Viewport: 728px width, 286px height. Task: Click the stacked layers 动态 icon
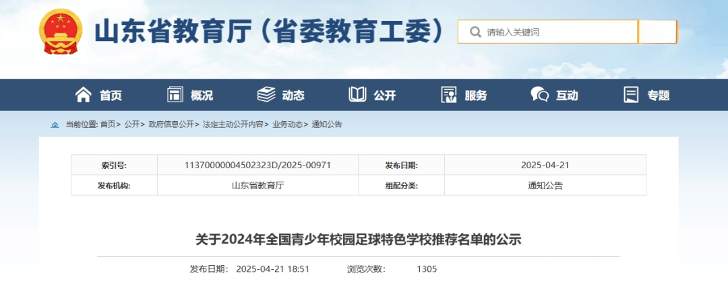(x=266, y=95)
